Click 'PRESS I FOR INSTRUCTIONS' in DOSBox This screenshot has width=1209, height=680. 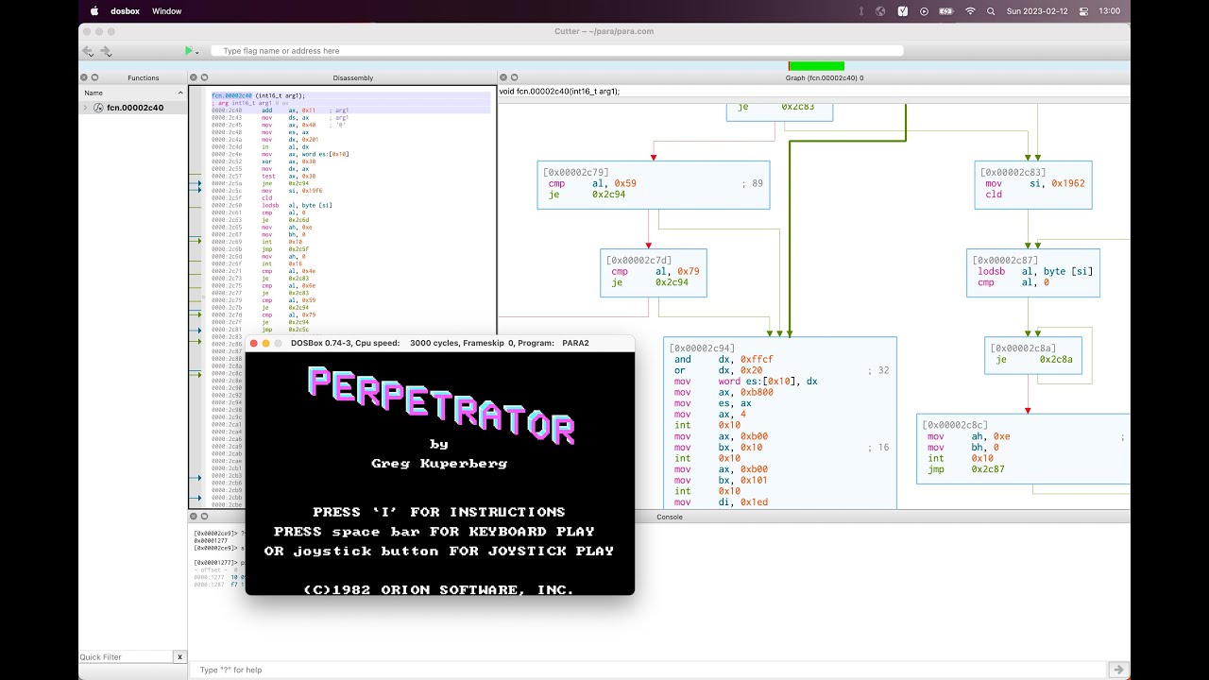[x=439, y=512]
